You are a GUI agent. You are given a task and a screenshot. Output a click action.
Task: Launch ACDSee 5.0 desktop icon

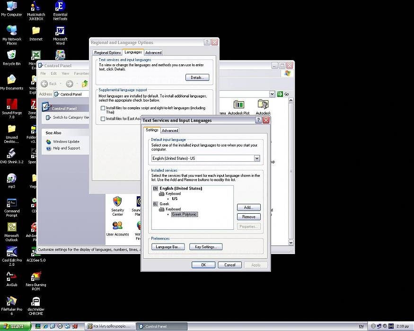(36, 254)
